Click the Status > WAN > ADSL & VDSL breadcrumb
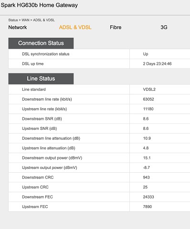This screenshot has height=229, width=190. [x=32, y=20]
